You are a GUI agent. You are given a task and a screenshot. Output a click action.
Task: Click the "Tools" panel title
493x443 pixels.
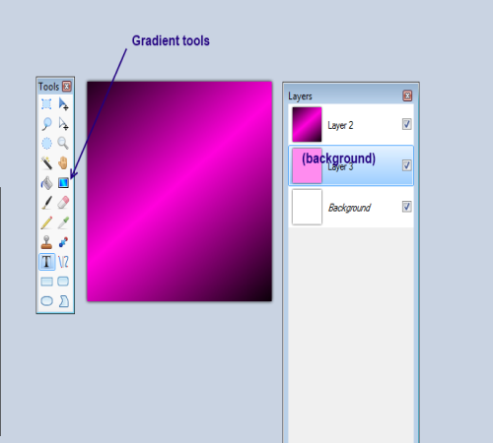point(48,87)
